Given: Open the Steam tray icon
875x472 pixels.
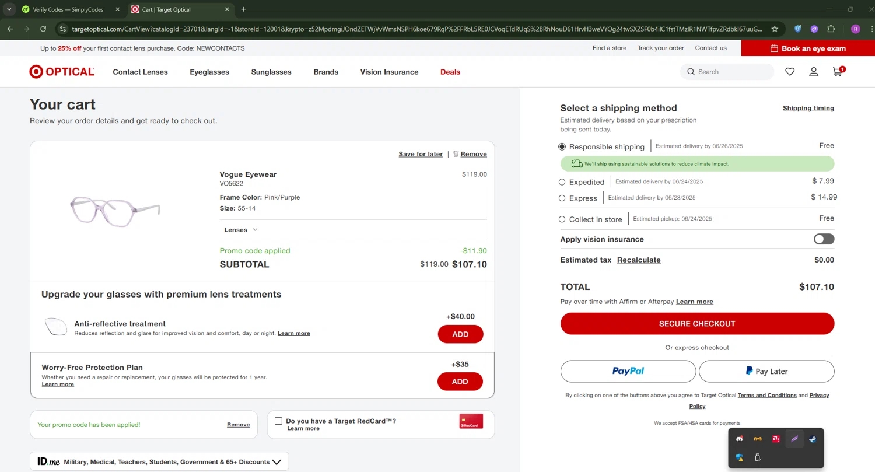Looking at the screenshot, I should (813, 439).
